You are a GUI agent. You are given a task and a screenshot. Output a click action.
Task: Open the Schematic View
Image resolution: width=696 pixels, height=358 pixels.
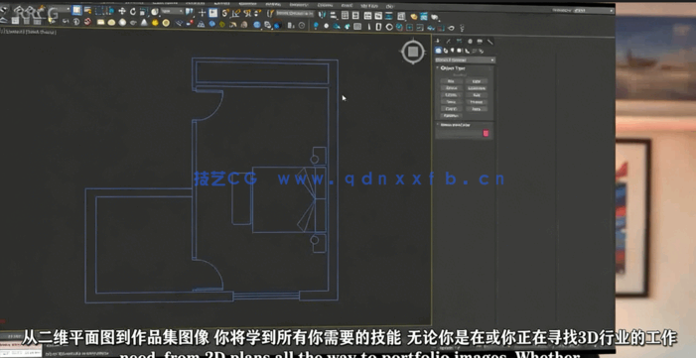point(388,16)
